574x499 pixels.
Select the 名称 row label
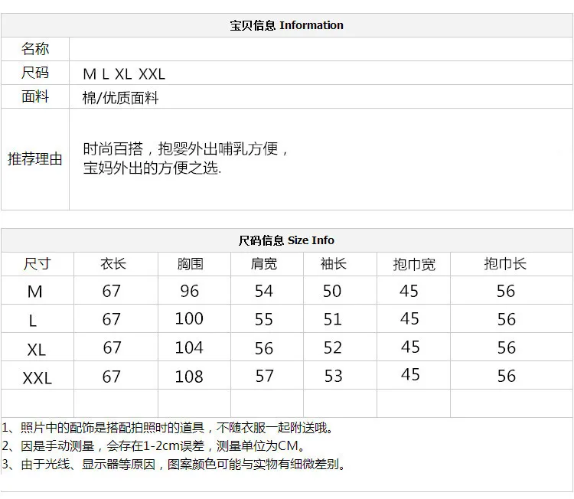click(35, 49)
